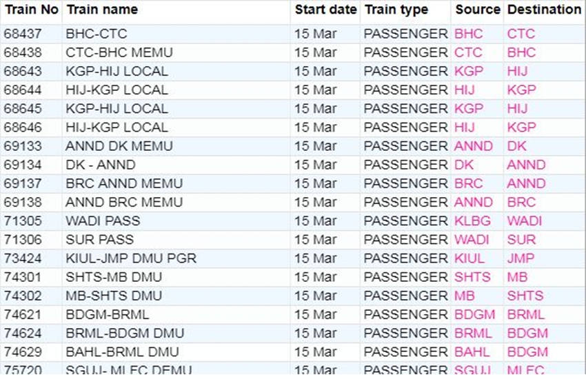Click the WADI PASS train name cell

[x=103, y=221]
